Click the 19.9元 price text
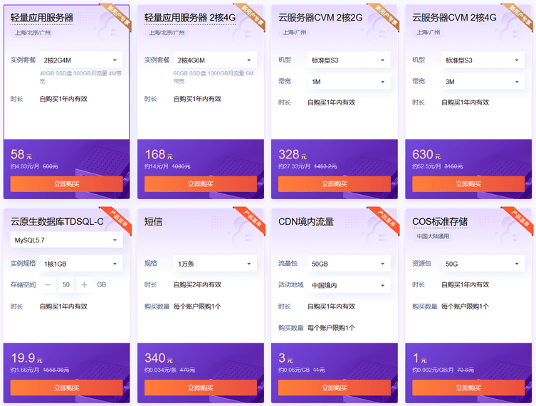This screenshot has width=536, height=406. [x=26, y=358]
